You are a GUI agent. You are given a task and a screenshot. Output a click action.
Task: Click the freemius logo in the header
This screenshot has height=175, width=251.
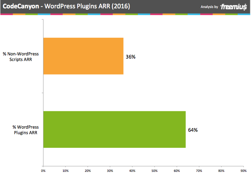point(234,7)
